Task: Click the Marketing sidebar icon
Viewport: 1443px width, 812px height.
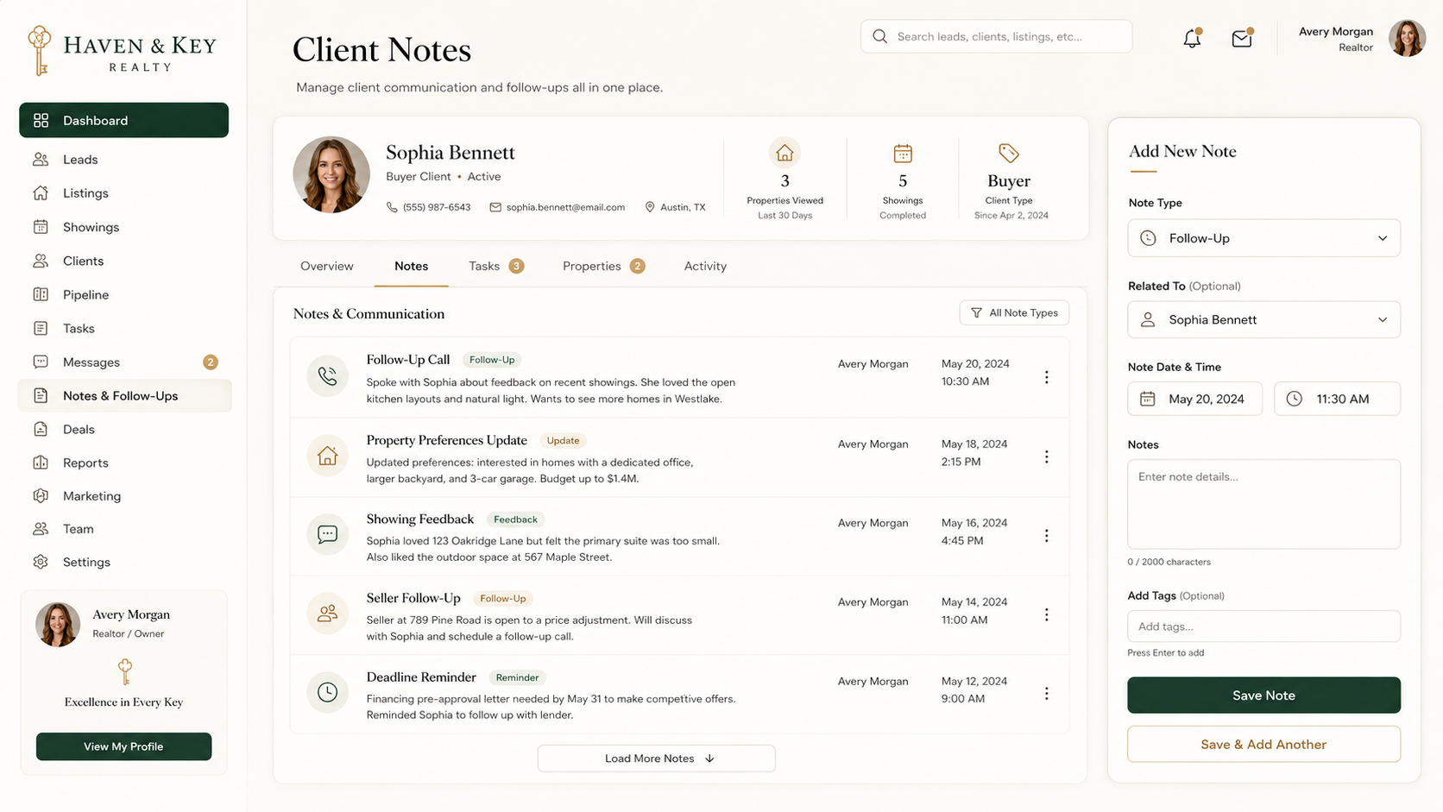Action: click(x=41, y=496)
